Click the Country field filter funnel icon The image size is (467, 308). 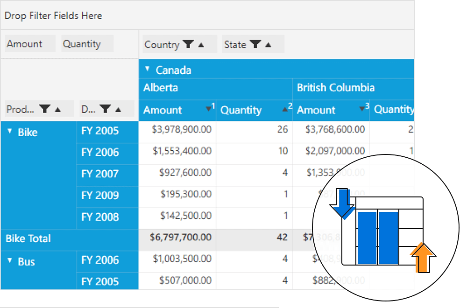188,44
